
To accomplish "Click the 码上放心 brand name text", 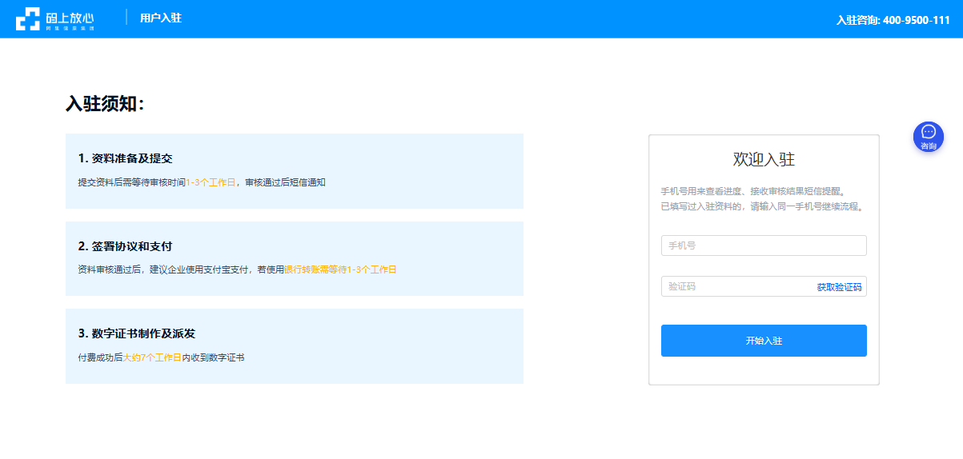I will [70, 16].
